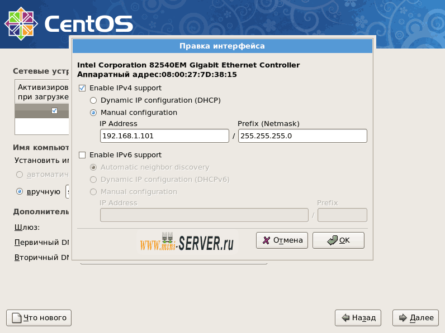Click the Dynamic IP configuration (DHCPv6) option
The width and height of the screenshot is (445, 333).
[93, 180]
